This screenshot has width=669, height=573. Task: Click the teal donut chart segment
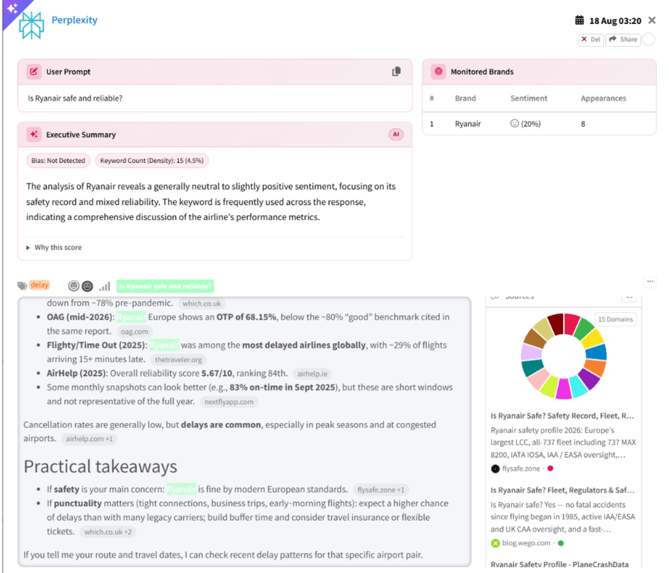pyautogui.click(x=532, y=368)
